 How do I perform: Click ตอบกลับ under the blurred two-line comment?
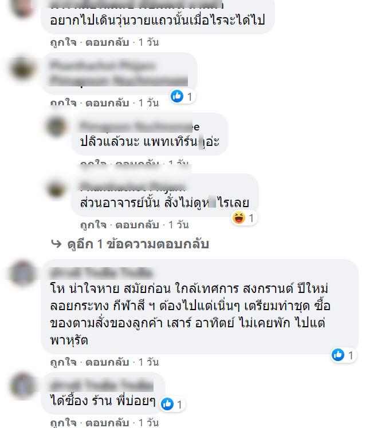click(107, 103)
